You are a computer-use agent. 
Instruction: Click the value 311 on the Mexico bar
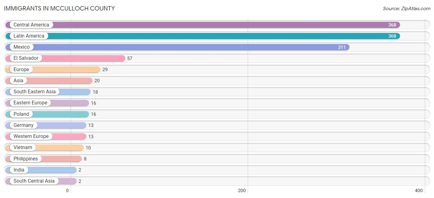(342, 47)
